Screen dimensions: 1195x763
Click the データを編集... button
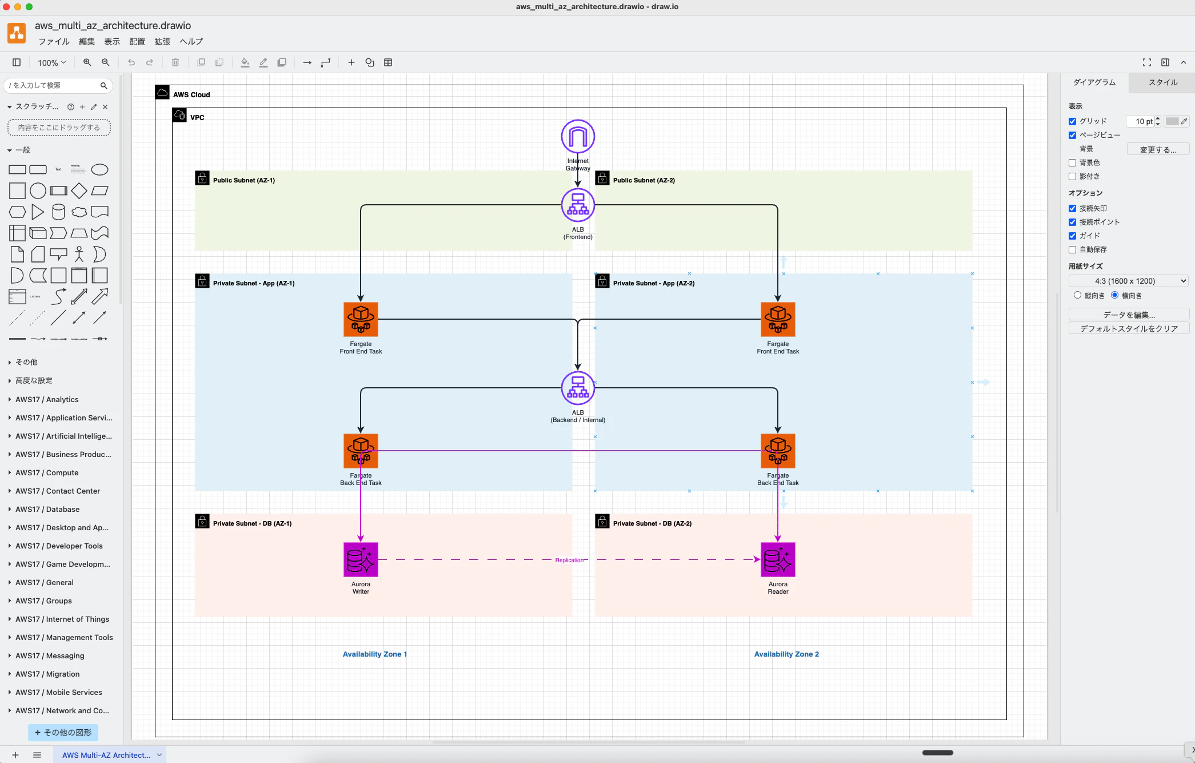[x=1129, y=315]
